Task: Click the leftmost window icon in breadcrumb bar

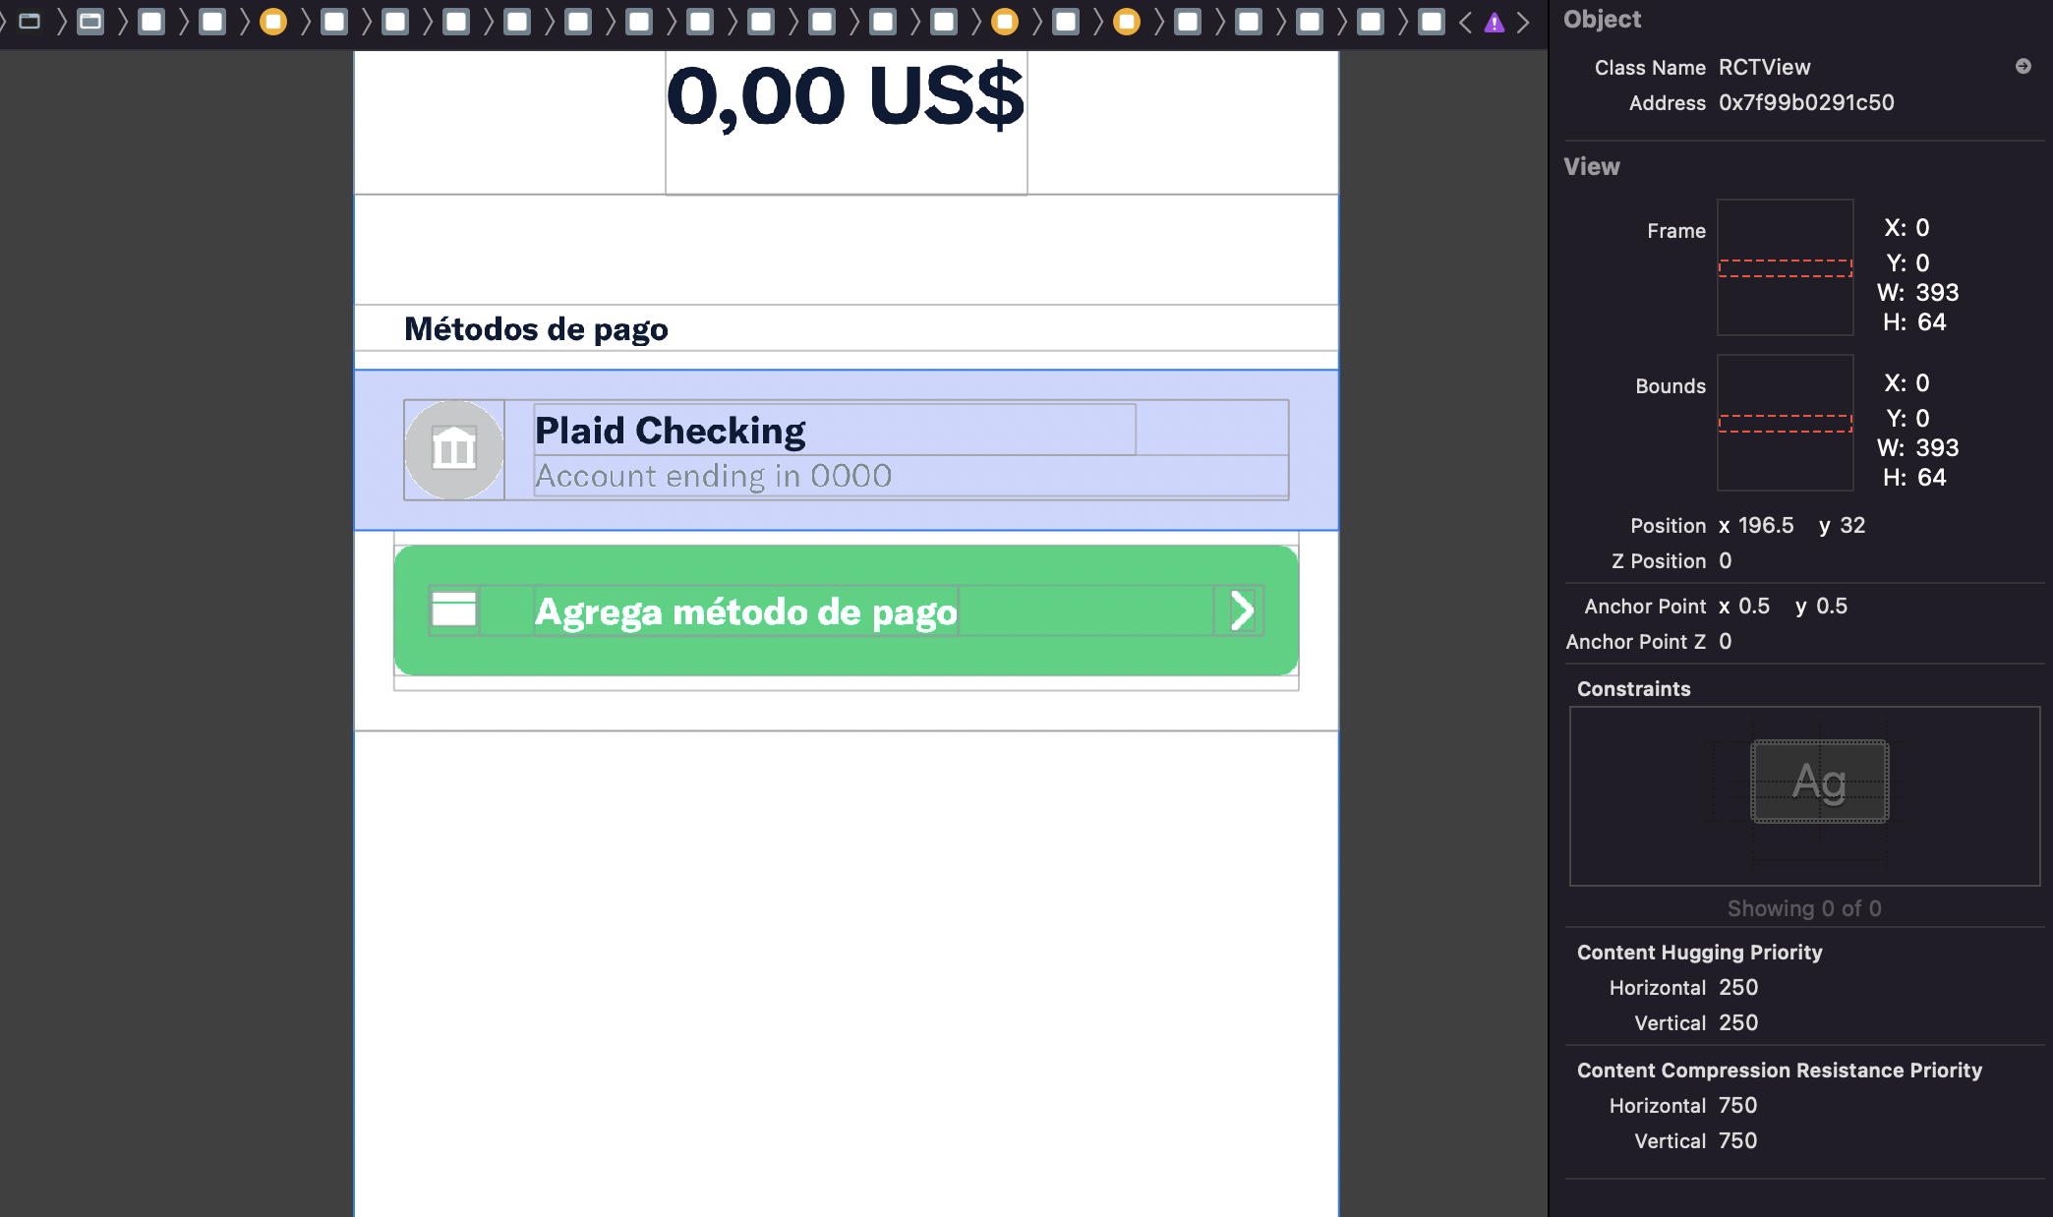Action: (x=29, y=22)
